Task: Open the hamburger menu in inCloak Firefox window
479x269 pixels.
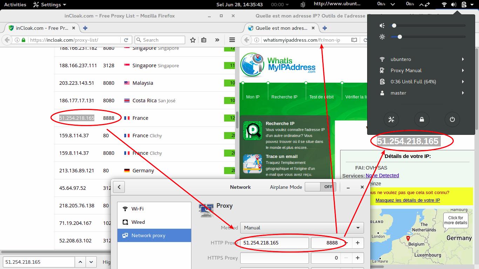Action: 232,40
